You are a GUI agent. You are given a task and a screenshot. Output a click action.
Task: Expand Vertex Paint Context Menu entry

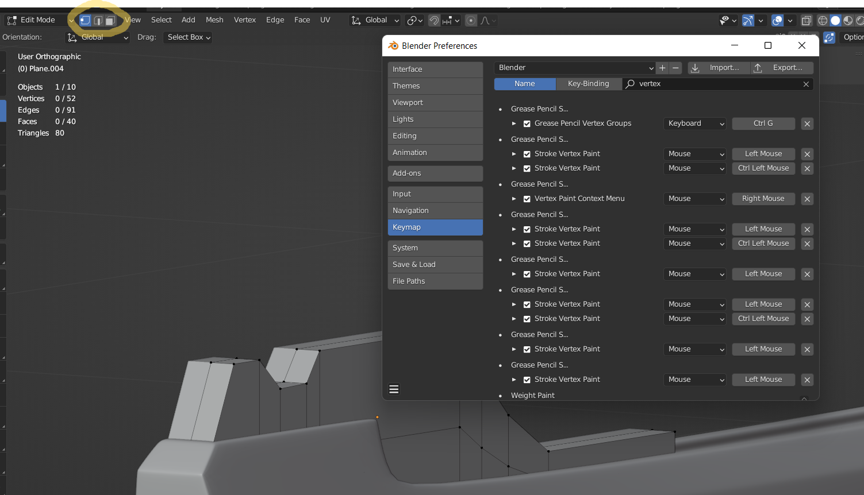(514, 199)
